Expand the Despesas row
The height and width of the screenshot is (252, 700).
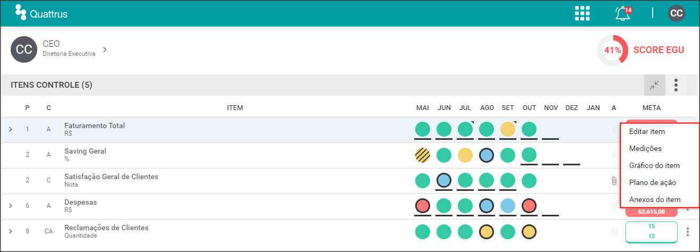tap(10, 206)
